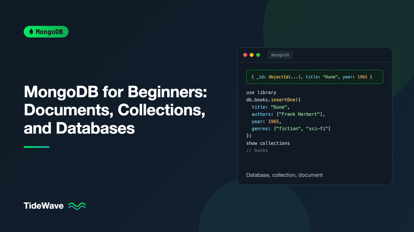414x232 pixels.
Task: Click ObjectId(...) in the document preview
Action: [284, 77]
